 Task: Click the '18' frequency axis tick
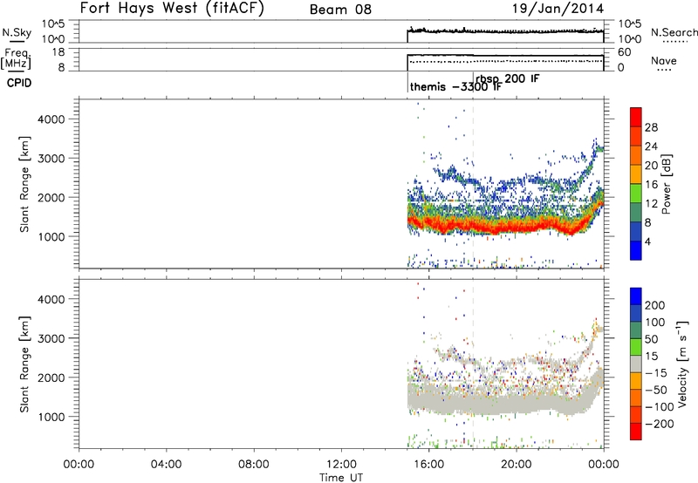point(58,51)
